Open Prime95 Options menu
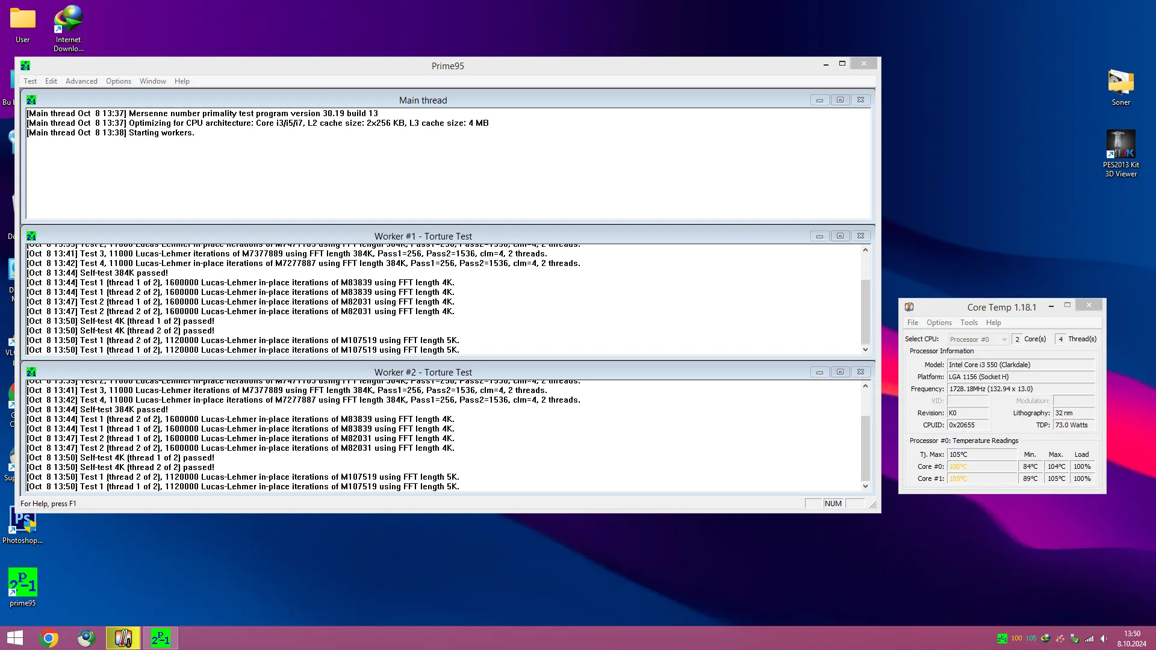The image size is (1156, 650). coord(119,81)
